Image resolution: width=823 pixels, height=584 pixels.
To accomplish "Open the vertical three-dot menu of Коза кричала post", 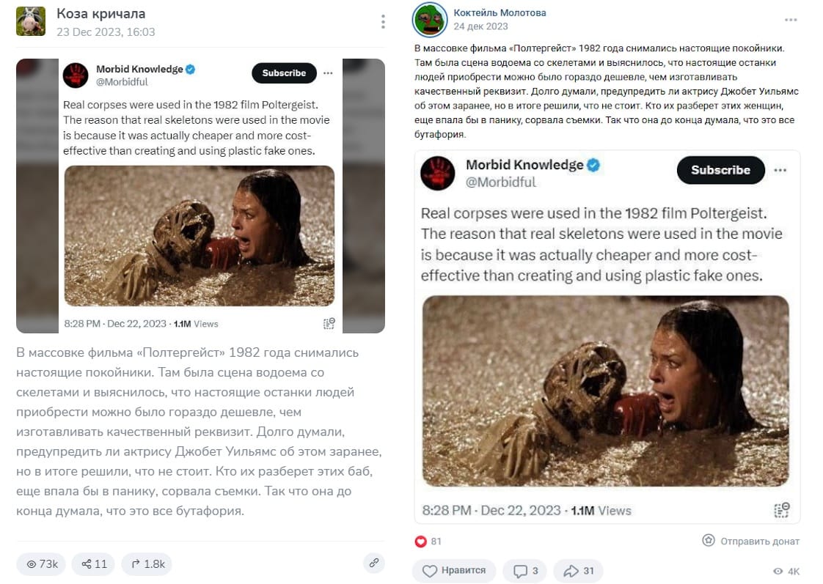I will tap(383, 22).
